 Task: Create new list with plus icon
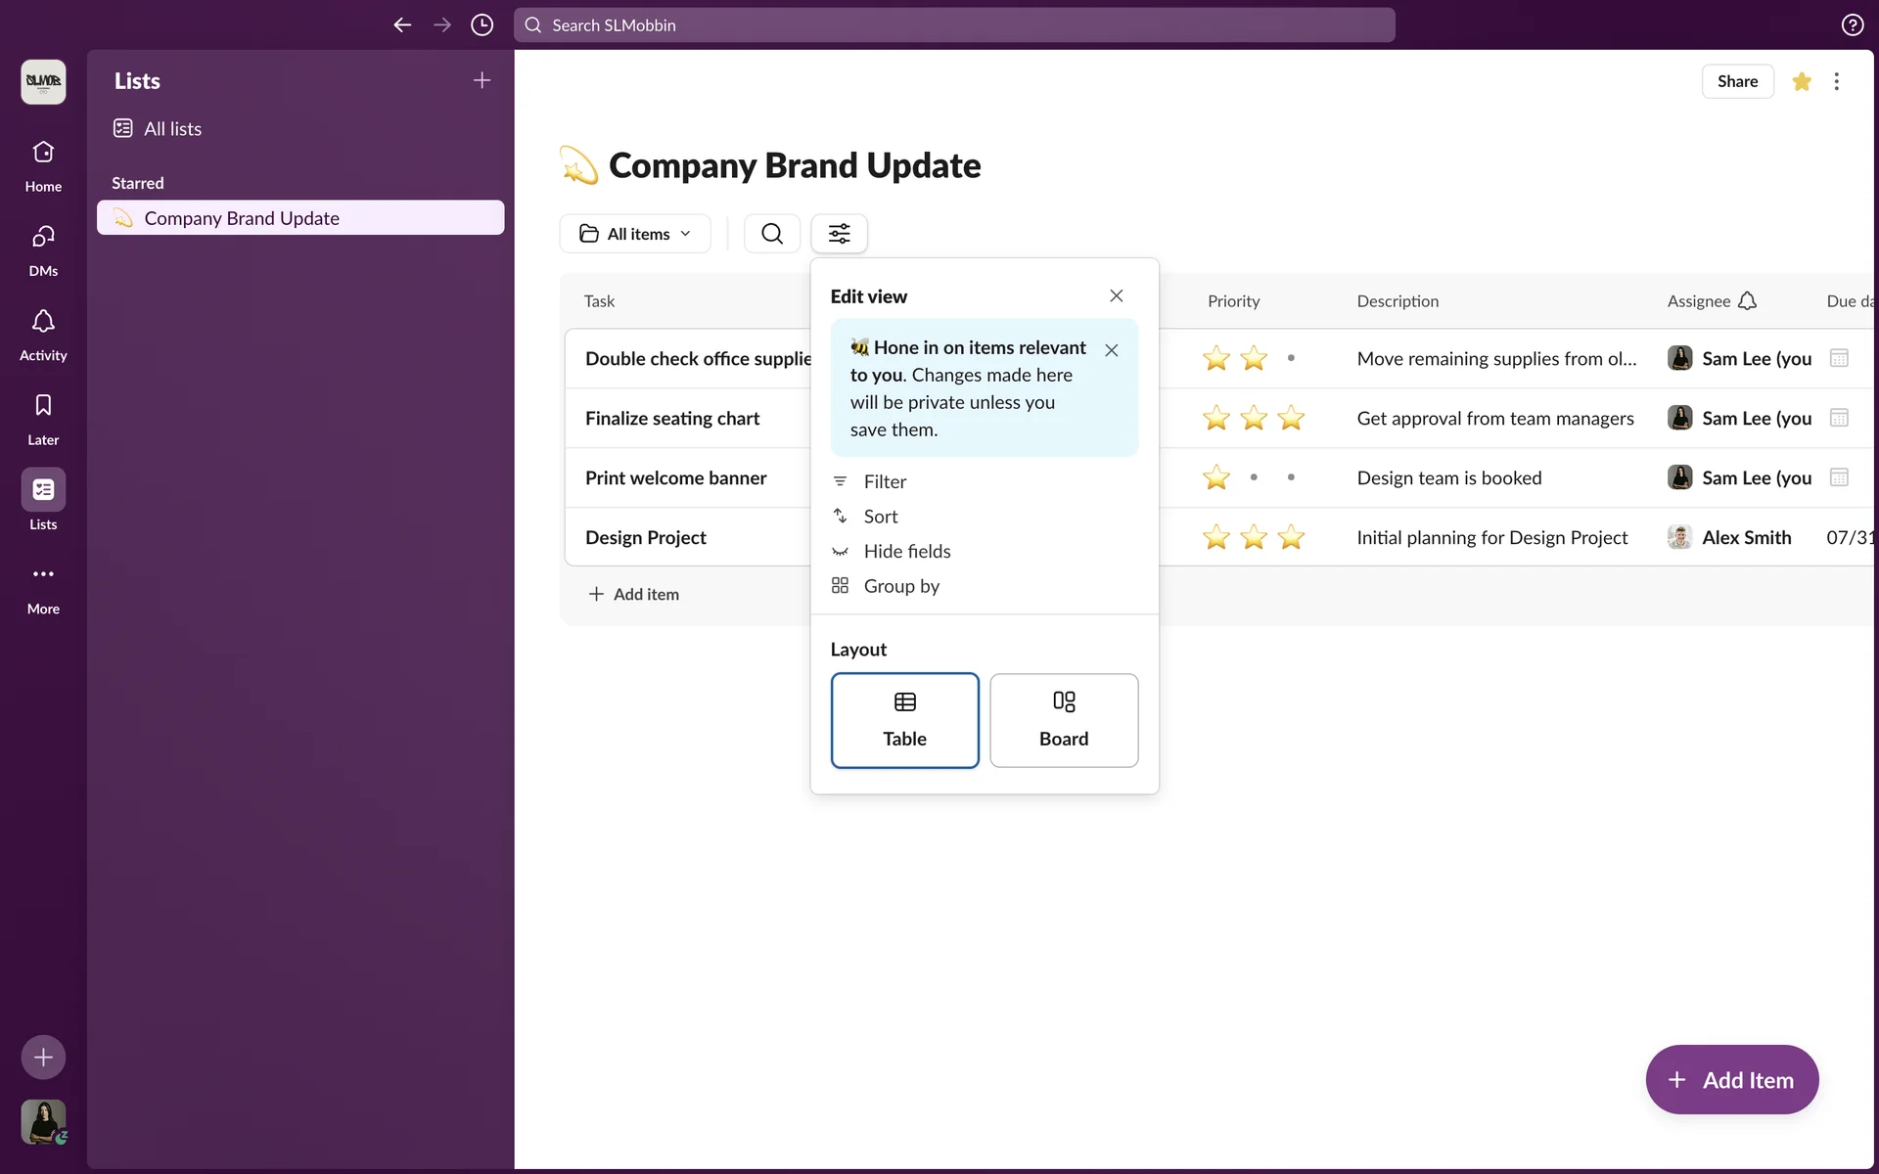481,81
